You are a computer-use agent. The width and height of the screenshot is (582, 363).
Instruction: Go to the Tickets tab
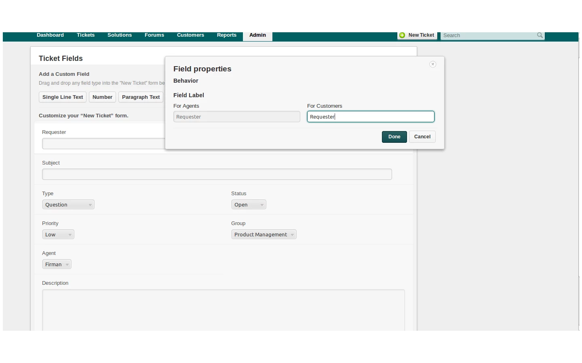click(86, 35)
